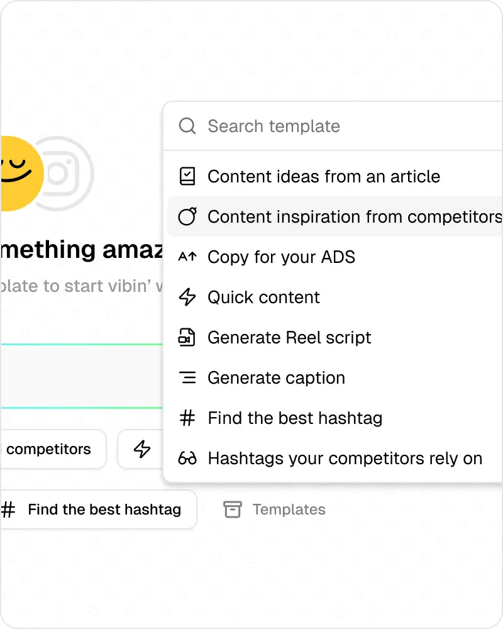Screen dimensions: 503x629
Task: Click the lightning icon beside Quick content
Action: (x=187, y=297)
